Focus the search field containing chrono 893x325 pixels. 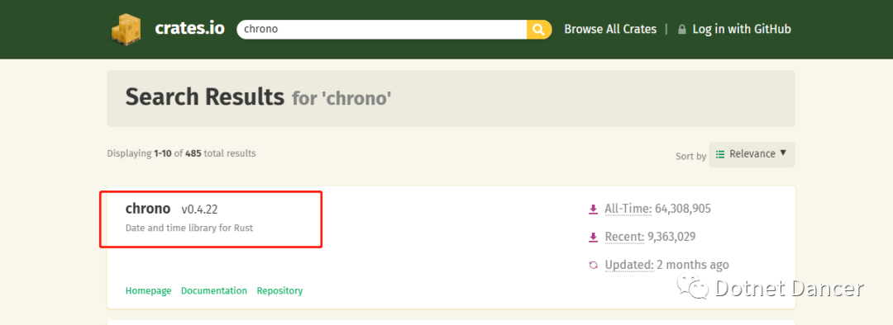coord(381,29)
